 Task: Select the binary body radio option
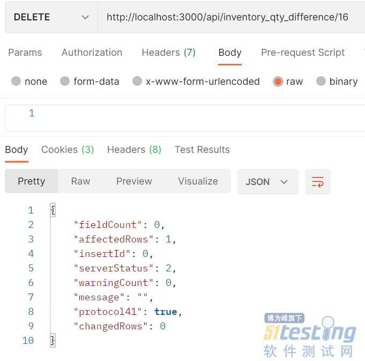pos(321,81)
